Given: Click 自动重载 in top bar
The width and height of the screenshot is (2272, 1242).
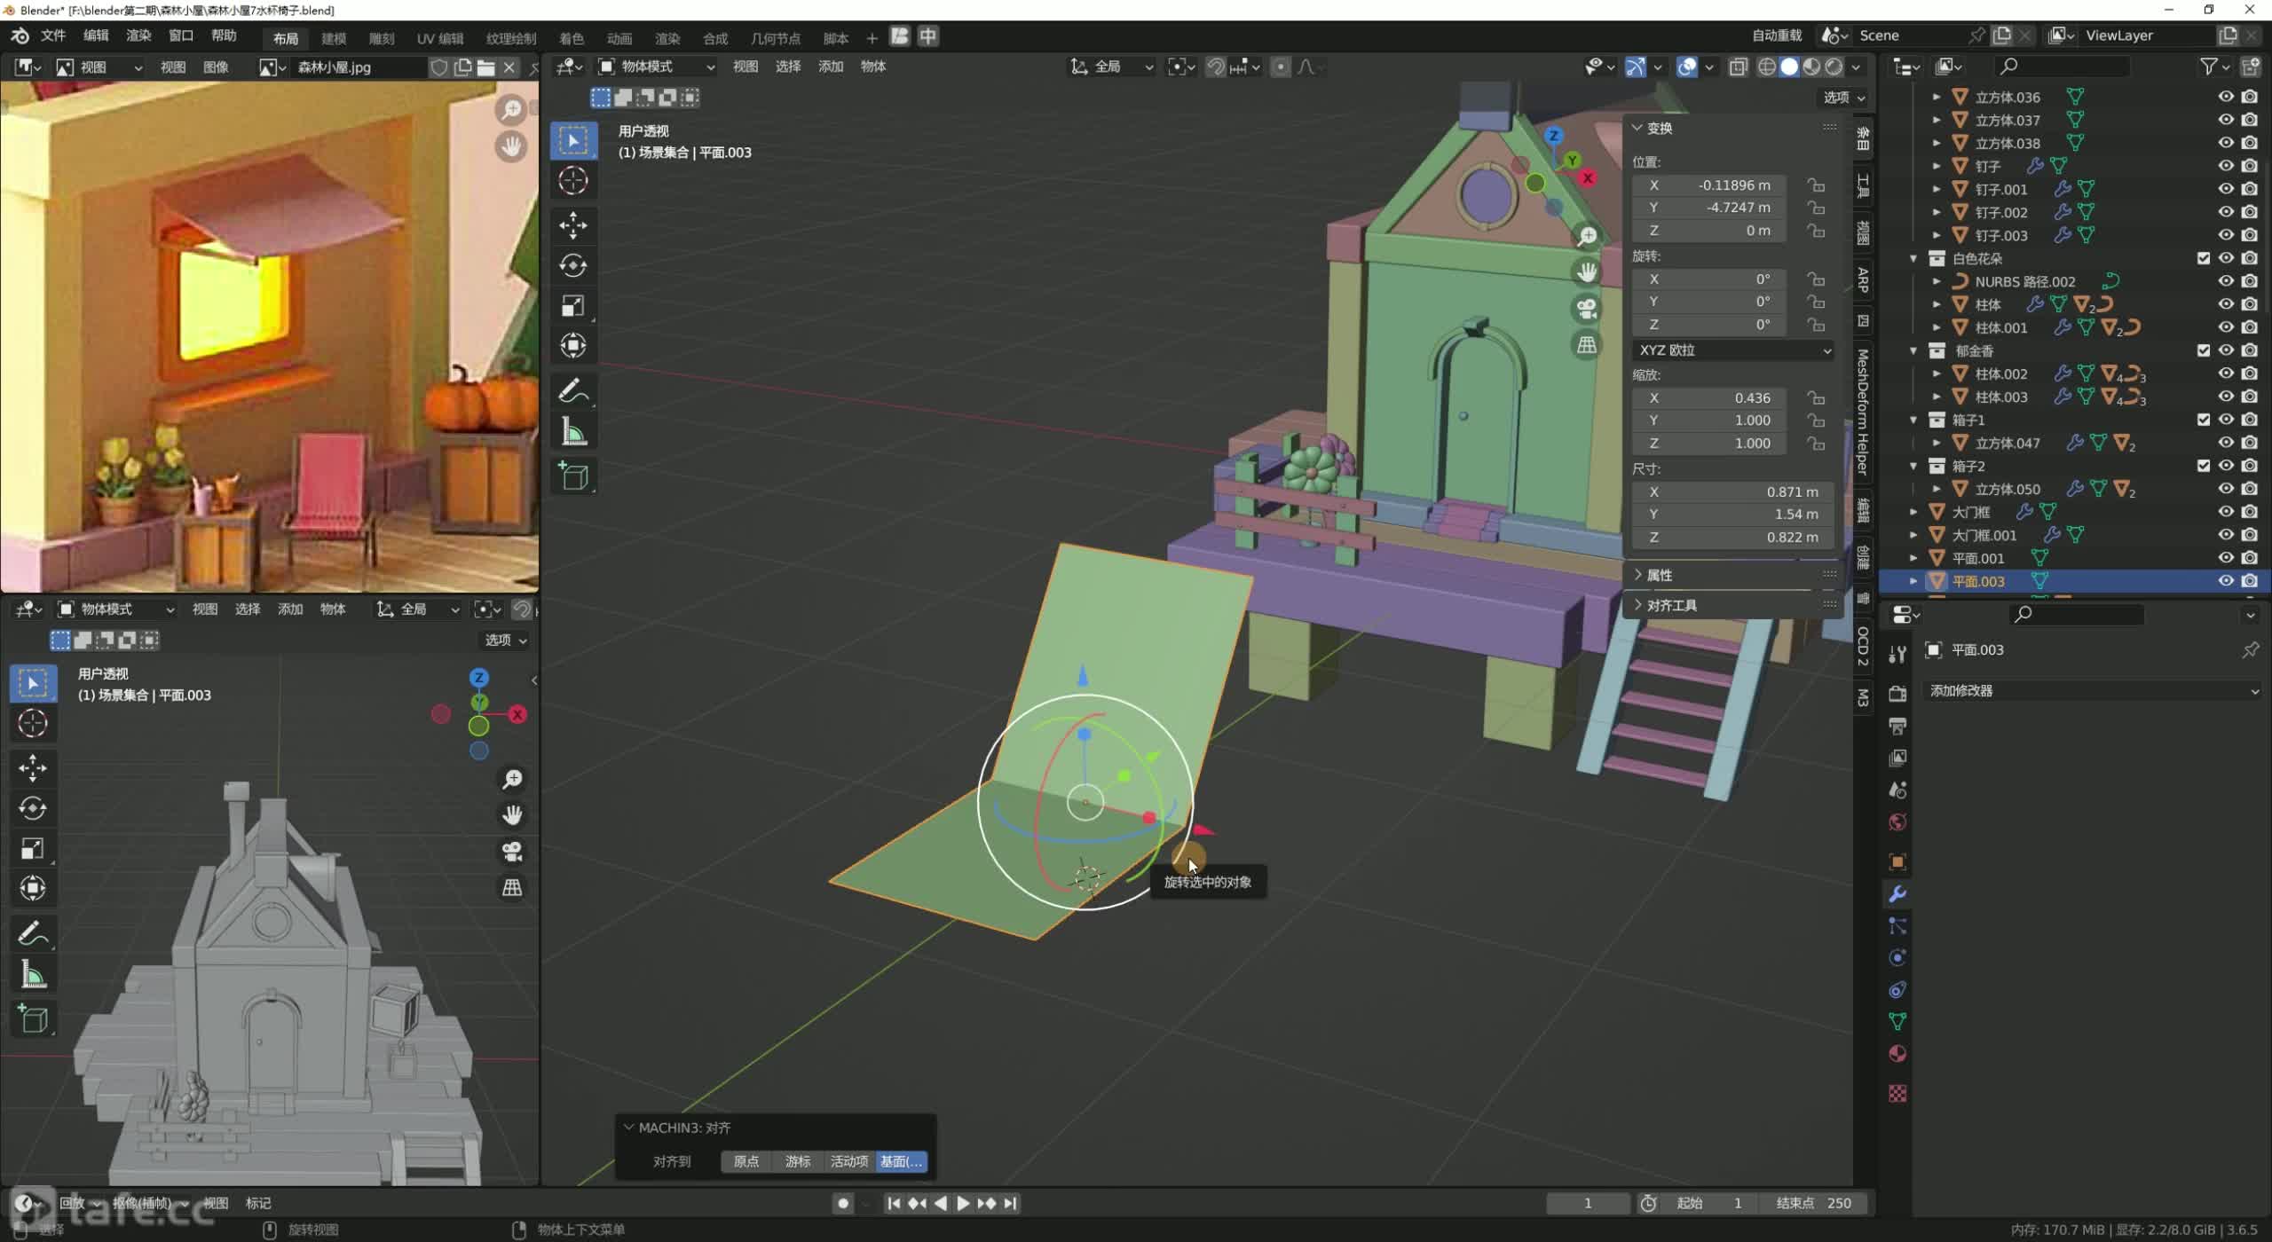Looking at the screenshot, I should (x=1777, y=35).
